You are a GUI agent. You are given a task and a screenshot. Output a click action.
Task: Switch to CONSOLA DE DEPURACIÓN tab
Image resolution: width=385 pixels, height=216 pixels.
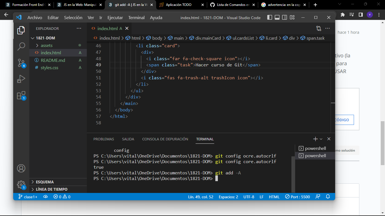pos(165,139)
